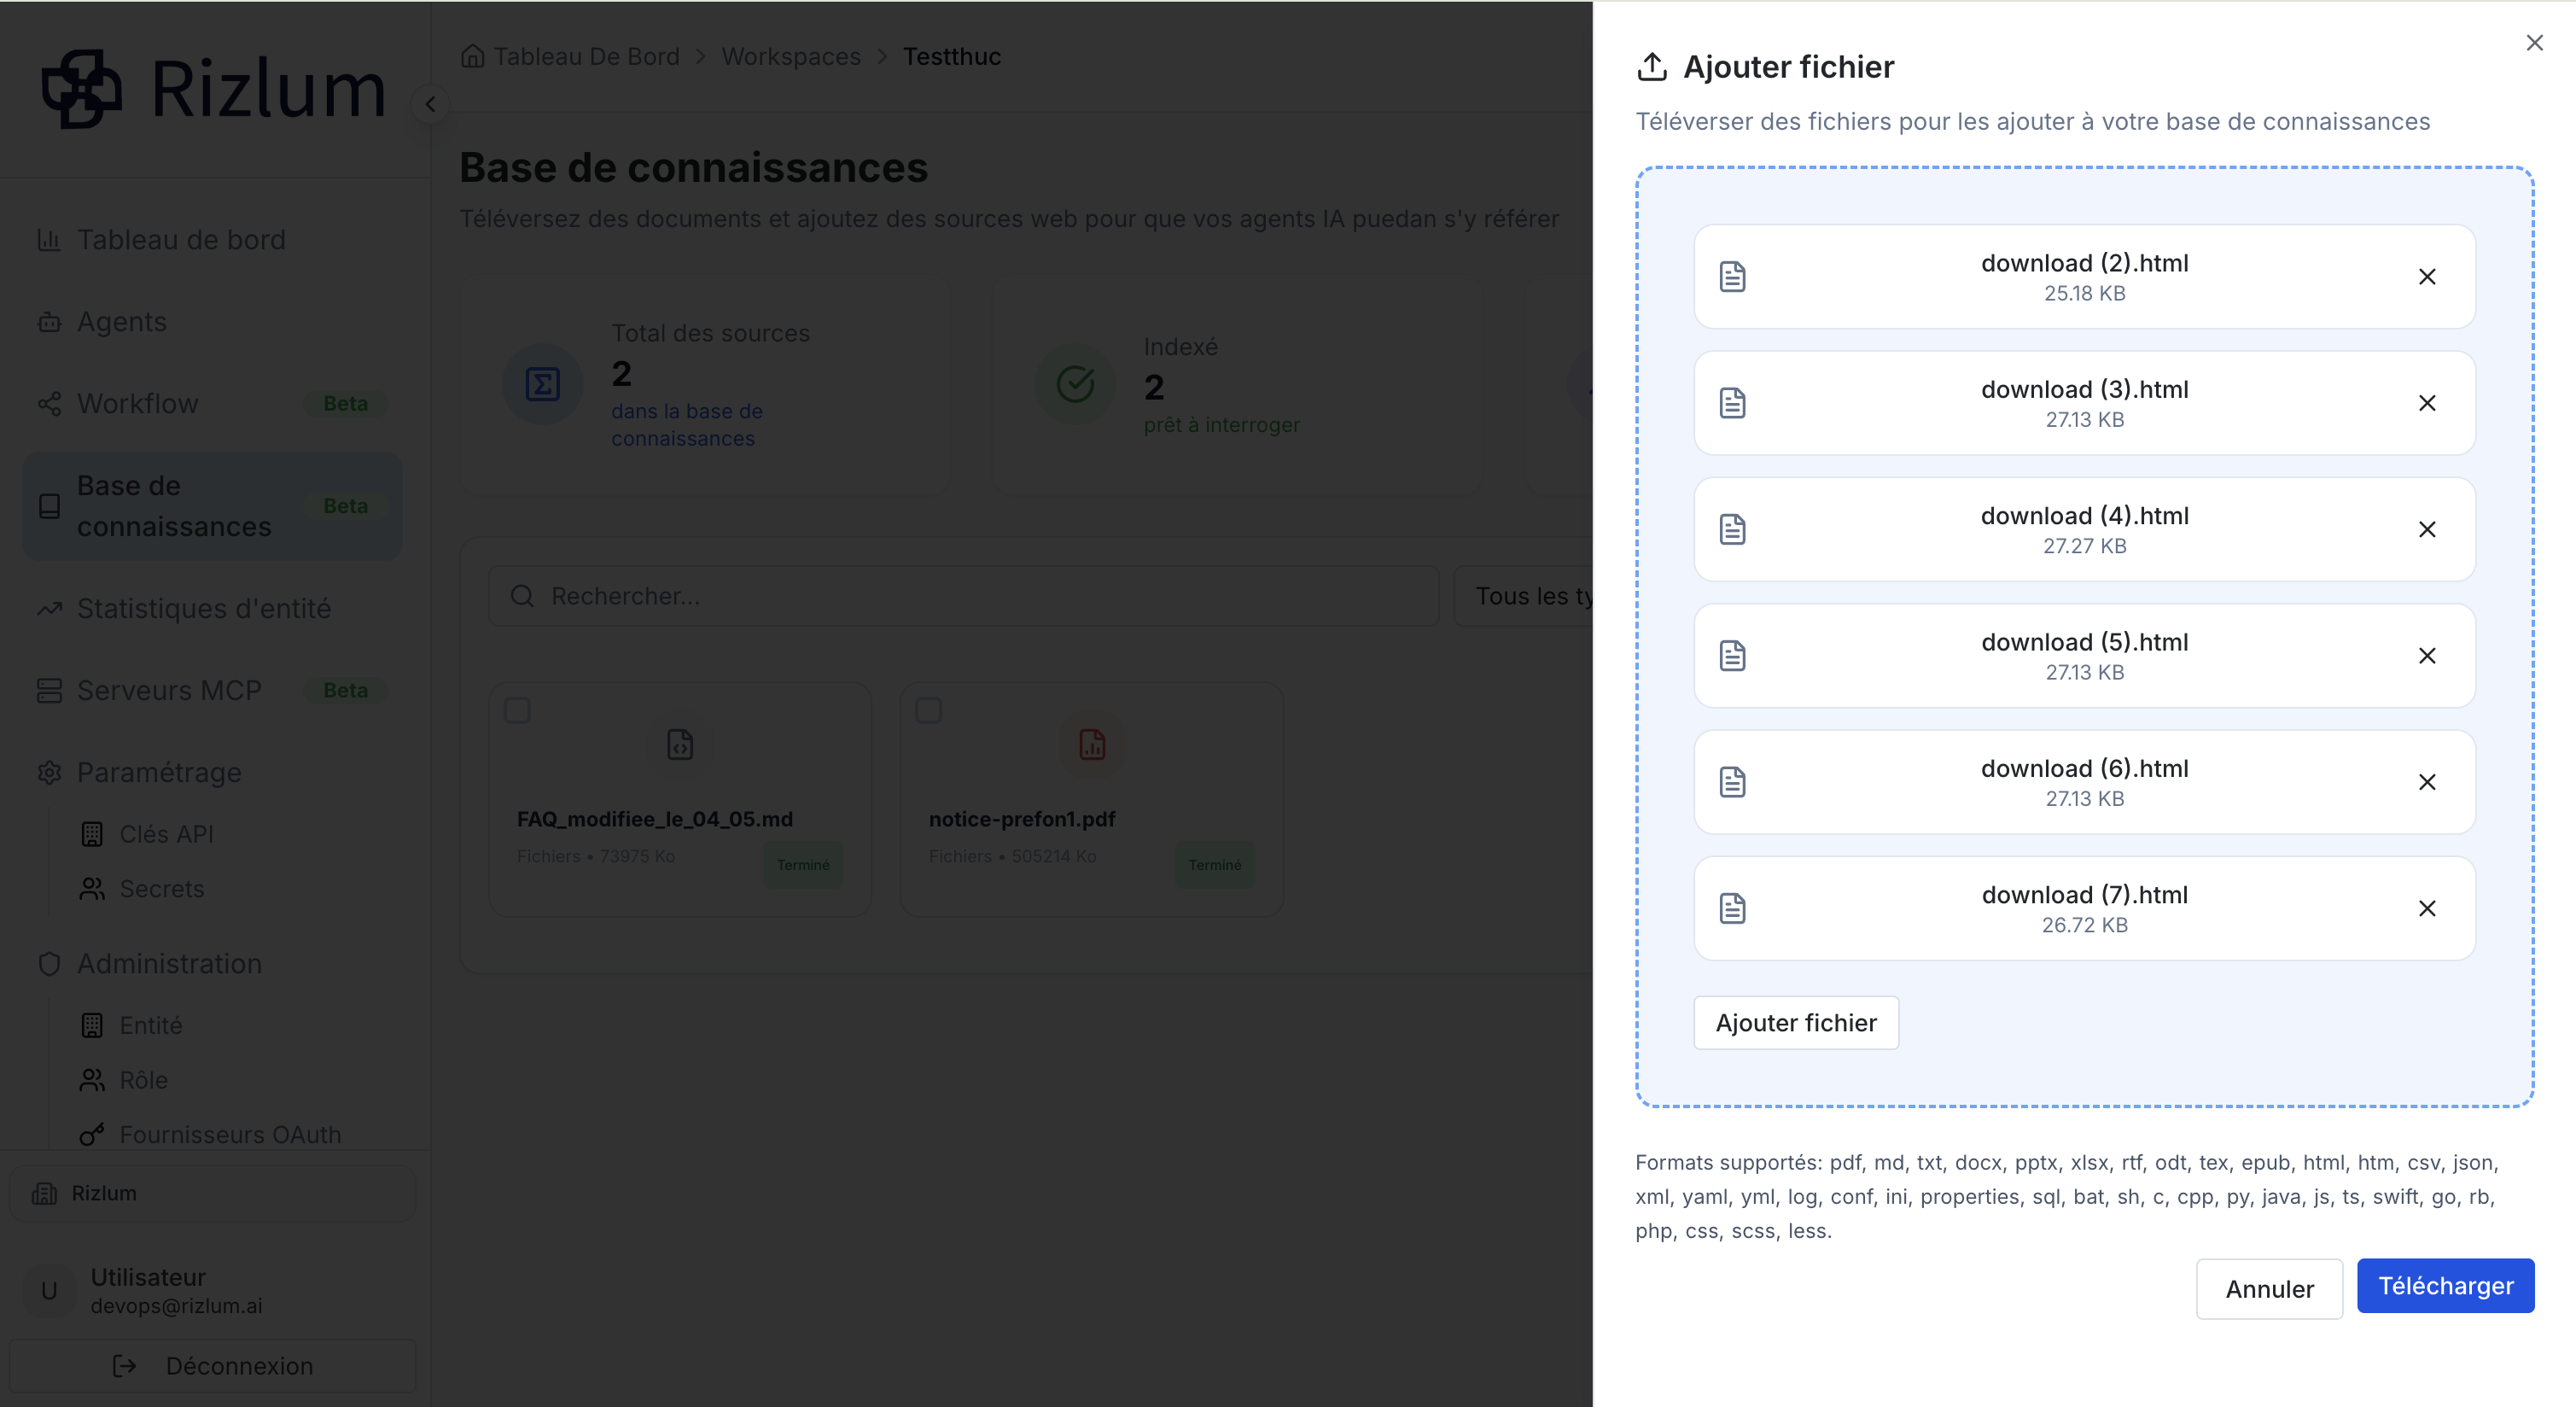The height and width of the screenshot is (1407, 2576).
Task: Open the Rôle administration page
Action: click(x=143, y=1080)
